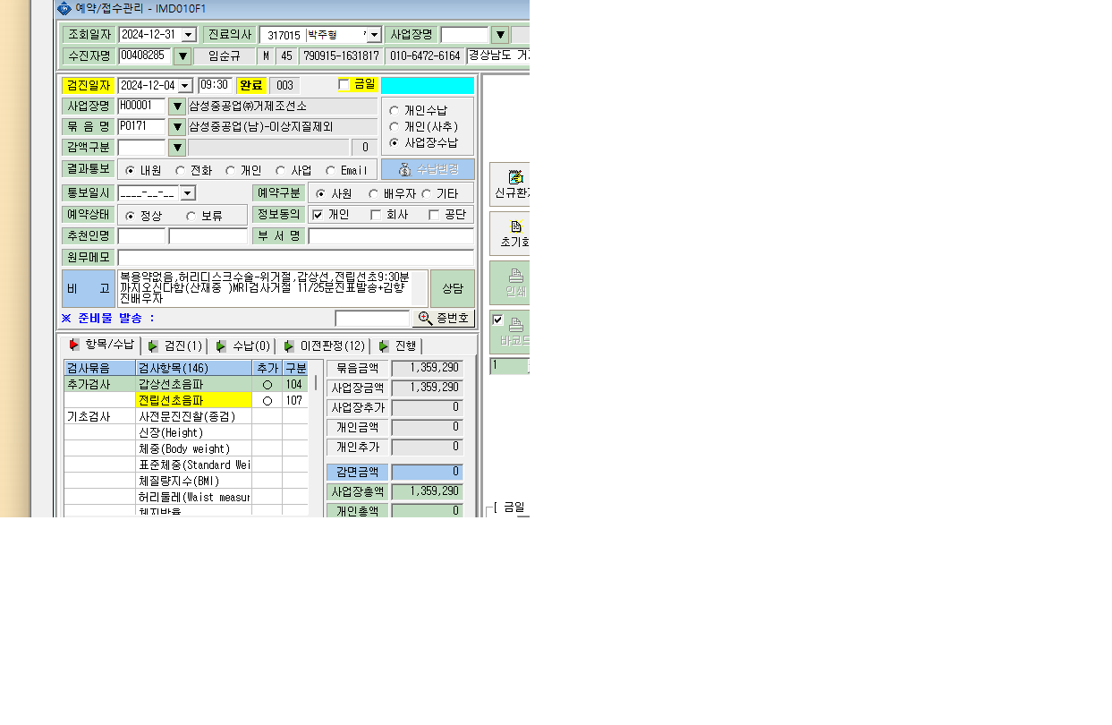
Task: Open the 통보일시 date dropdown
Action: coord(187,193)
